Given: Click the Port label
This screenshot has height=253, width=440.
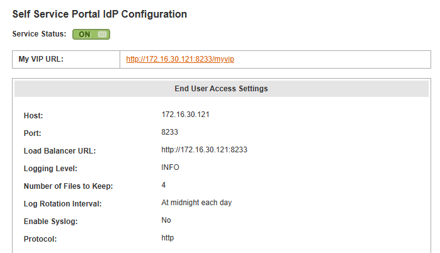Looking at the screenshot, I should click(33, 133).
